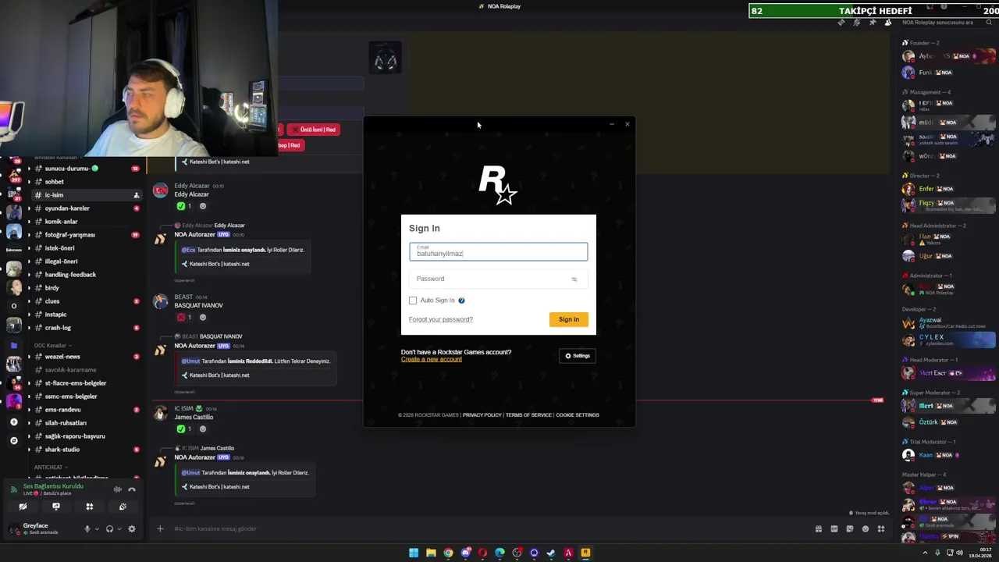Open Discord User Settings gear
This screenshot has width=999, height=562.
point(132,528)
